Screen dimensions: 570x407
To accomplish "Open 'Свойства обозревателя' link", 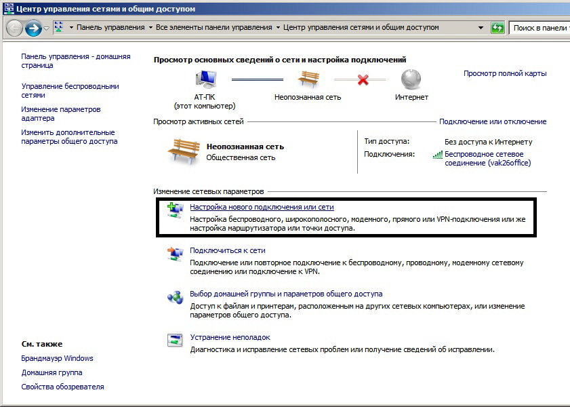I will (x=62, y=387).
